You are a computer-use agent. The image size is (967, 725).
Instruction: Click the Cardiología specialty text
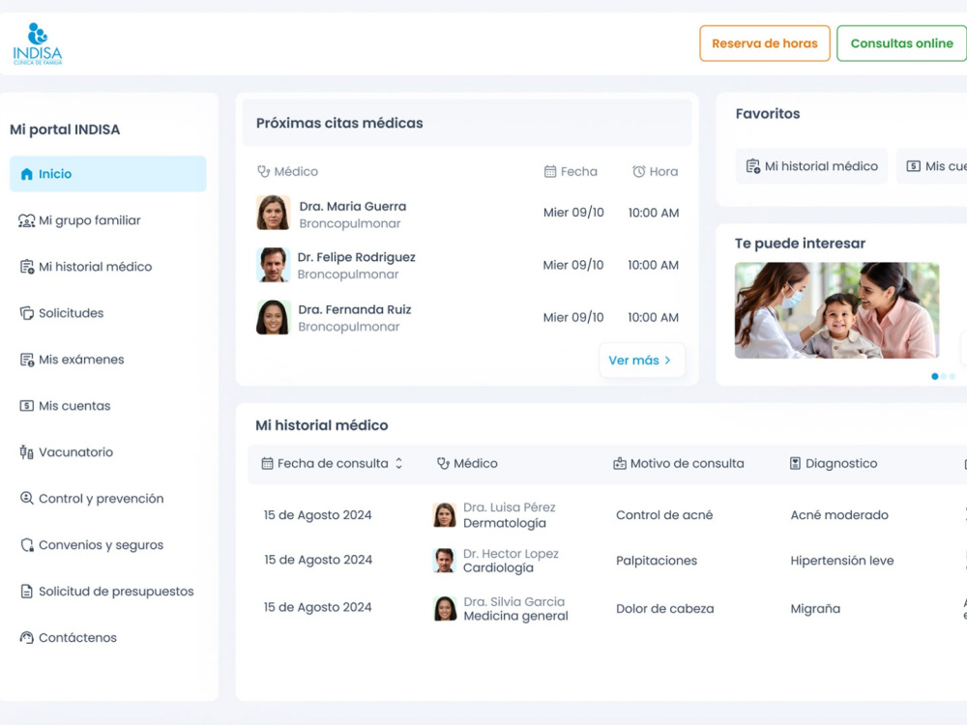(498, 567)
